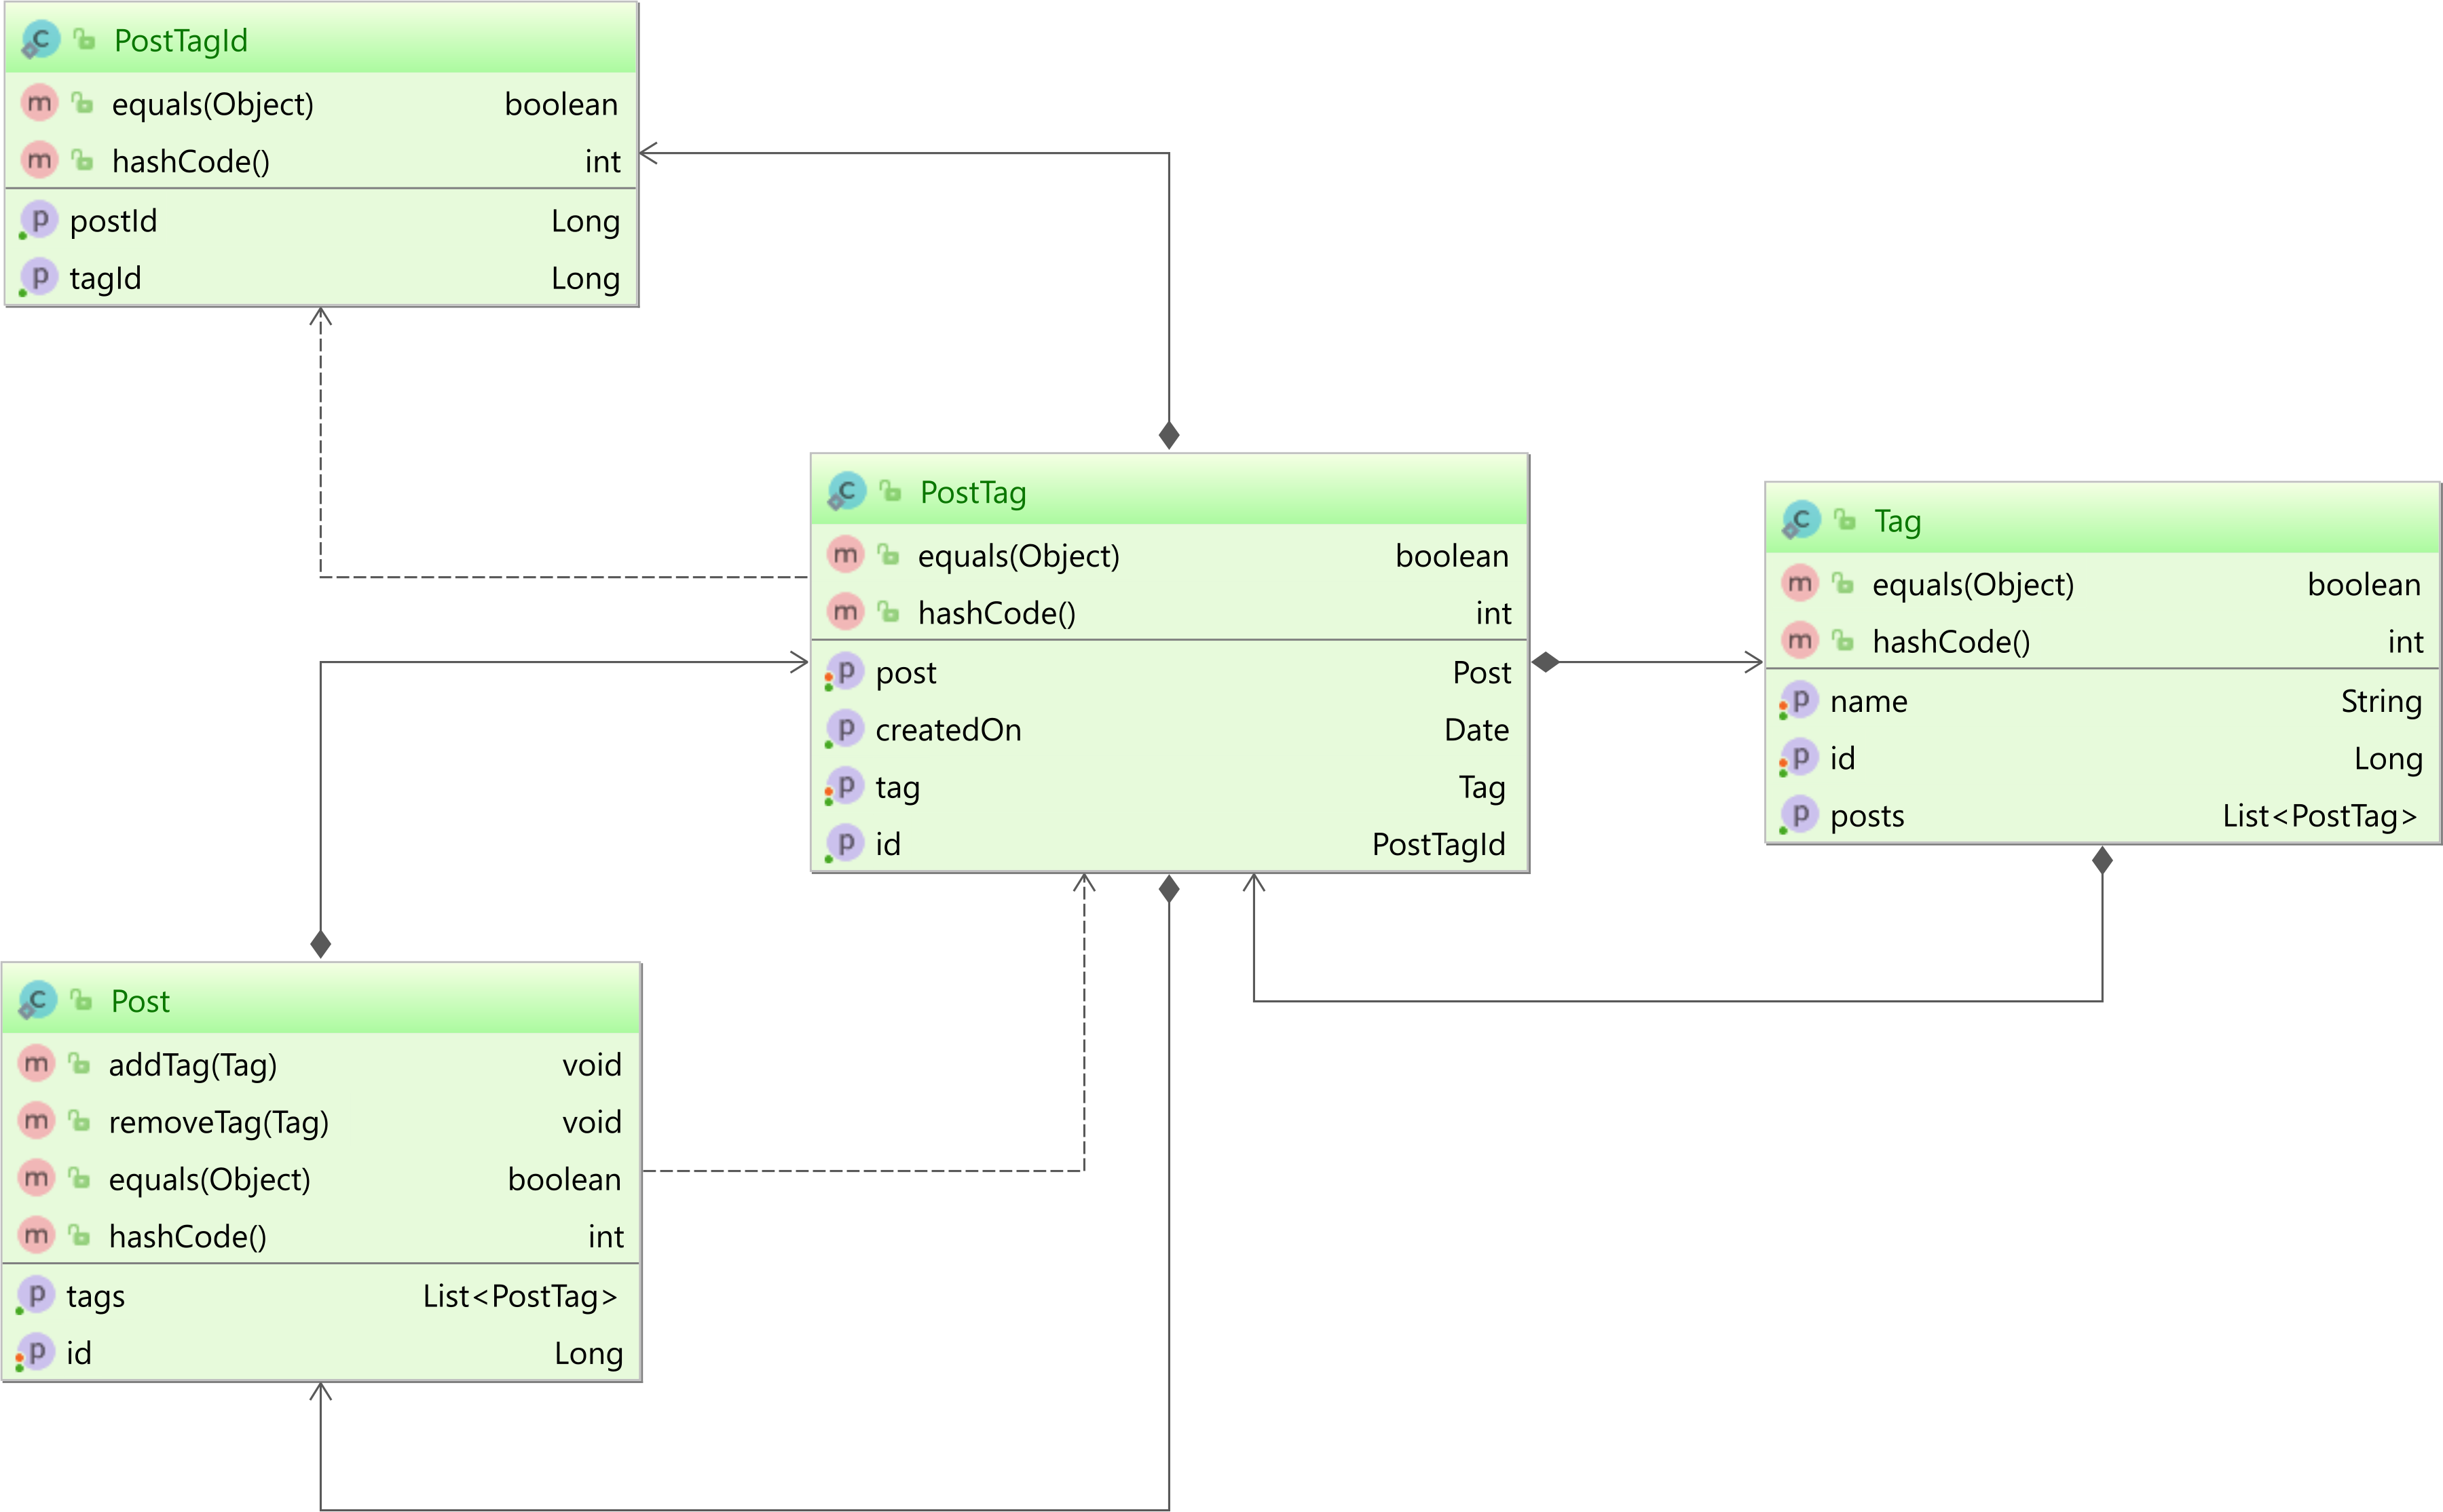2443x1512 pixels.
Task: Click public visibility icon in Post header
Action: (x=81, y=1000)
